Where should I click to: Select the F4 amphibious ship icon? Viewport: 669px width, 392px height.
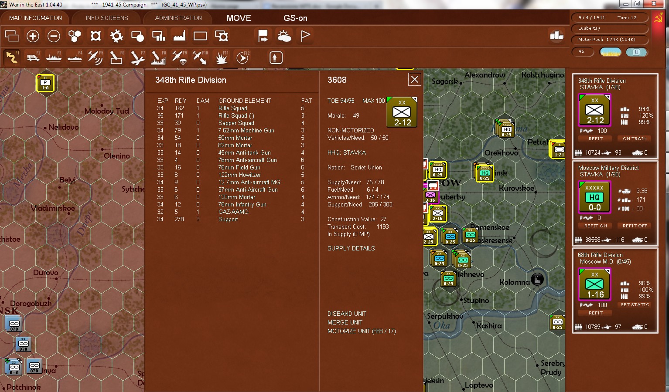click(75, 57)
